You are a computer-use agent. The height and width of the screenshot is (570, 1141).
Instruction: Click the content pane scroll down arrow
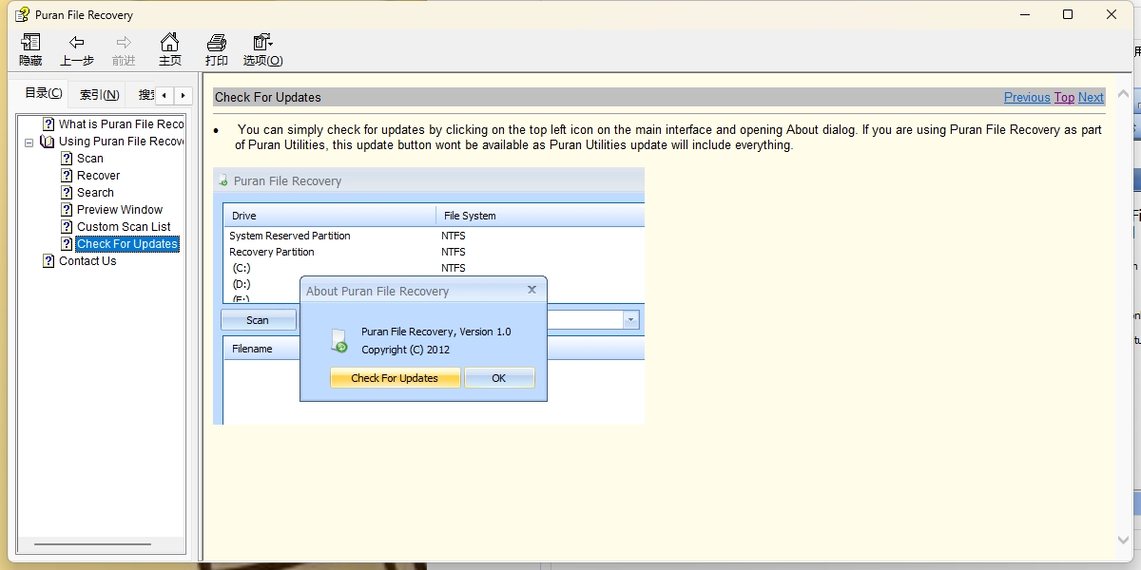1124,541
